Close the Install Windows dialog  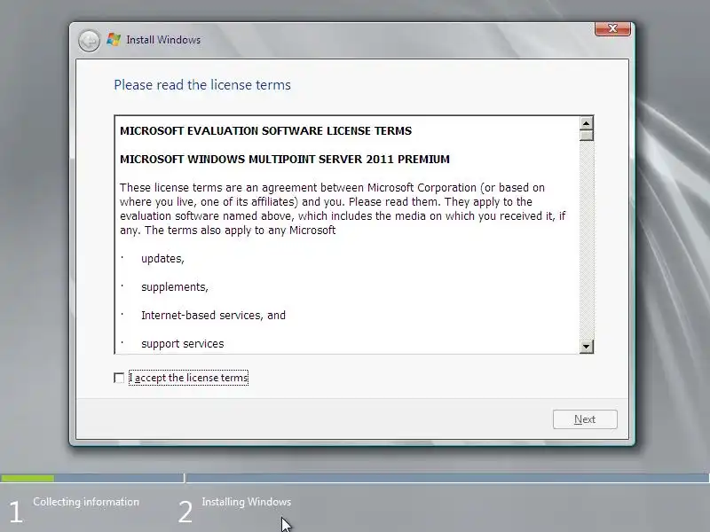coord(612,28)
